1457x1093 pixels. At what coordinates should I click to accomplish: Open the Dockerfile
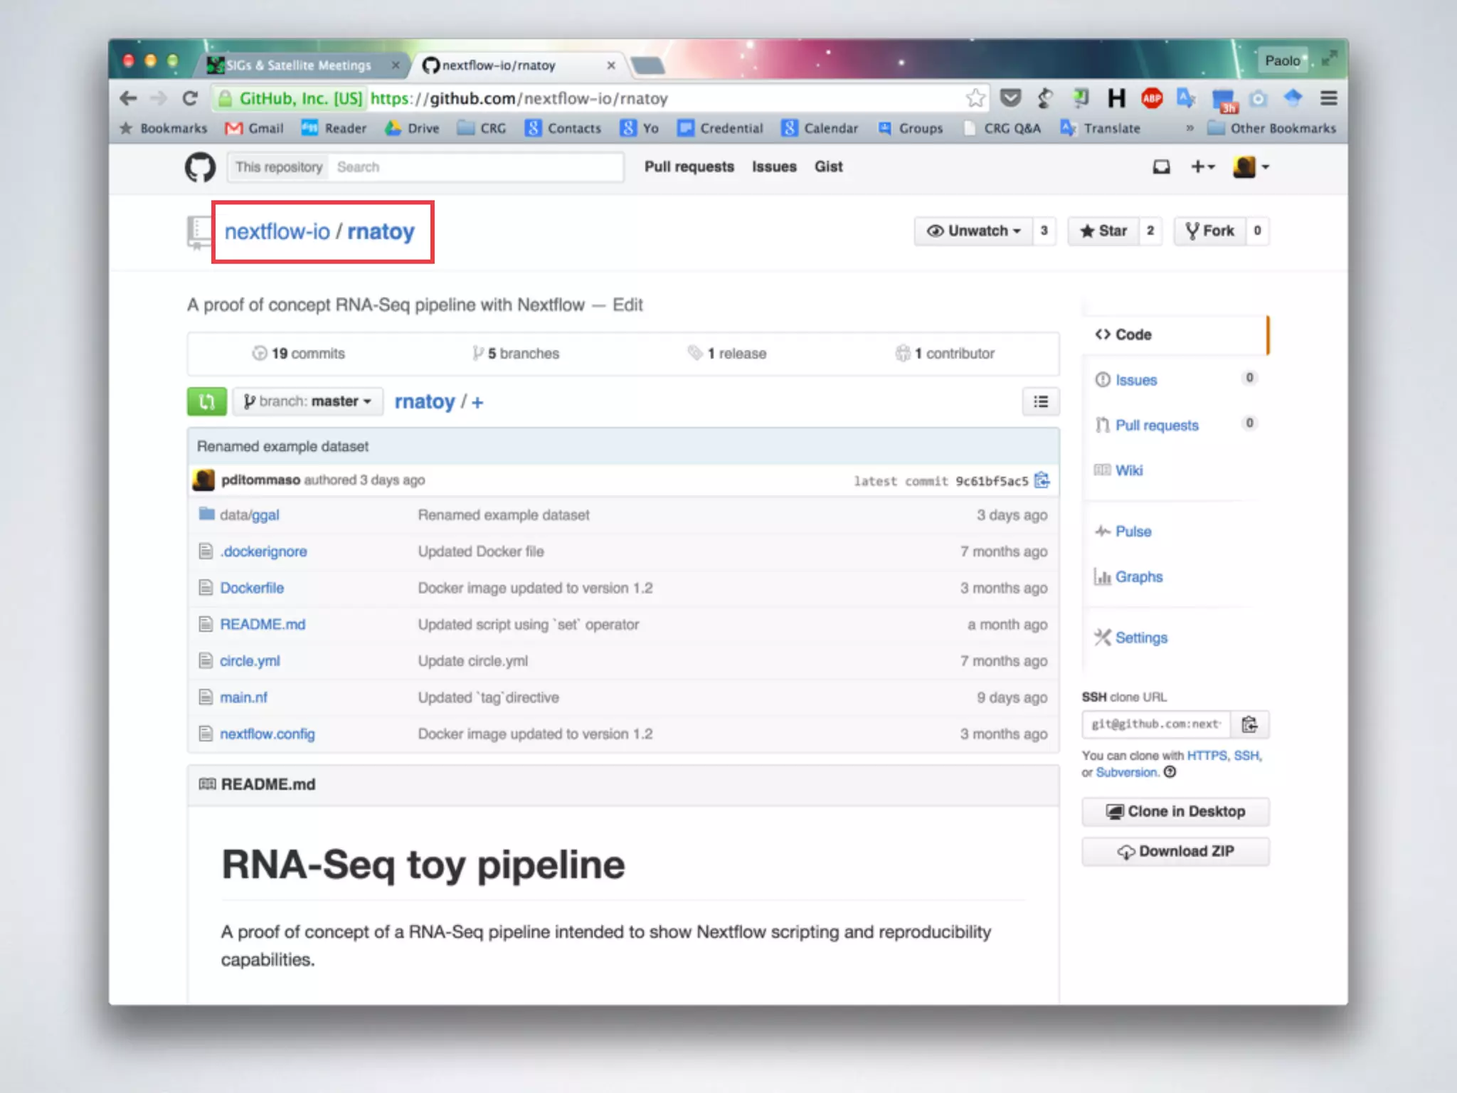(x=252, y=588)
